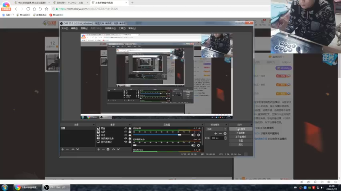Viewport: 341px width, 191px height.
Task: Open the OBS View menu
Action: pos(84,28)
